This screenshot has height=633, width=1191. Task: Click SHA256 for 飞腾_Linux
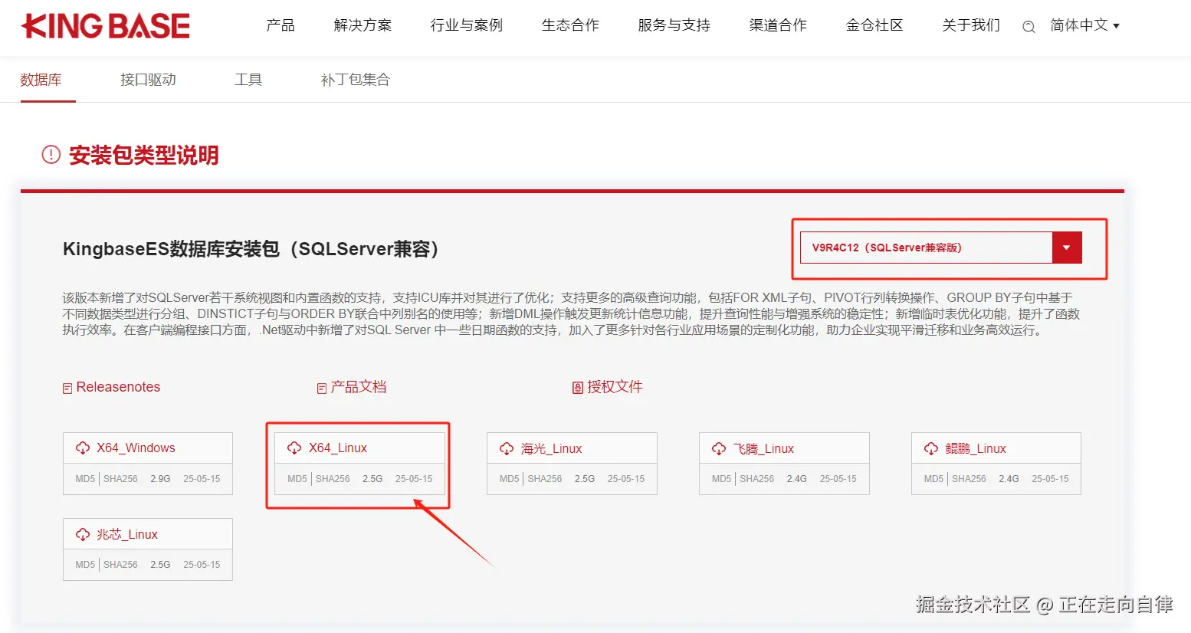pyautogui.click(x=757, y=479)
